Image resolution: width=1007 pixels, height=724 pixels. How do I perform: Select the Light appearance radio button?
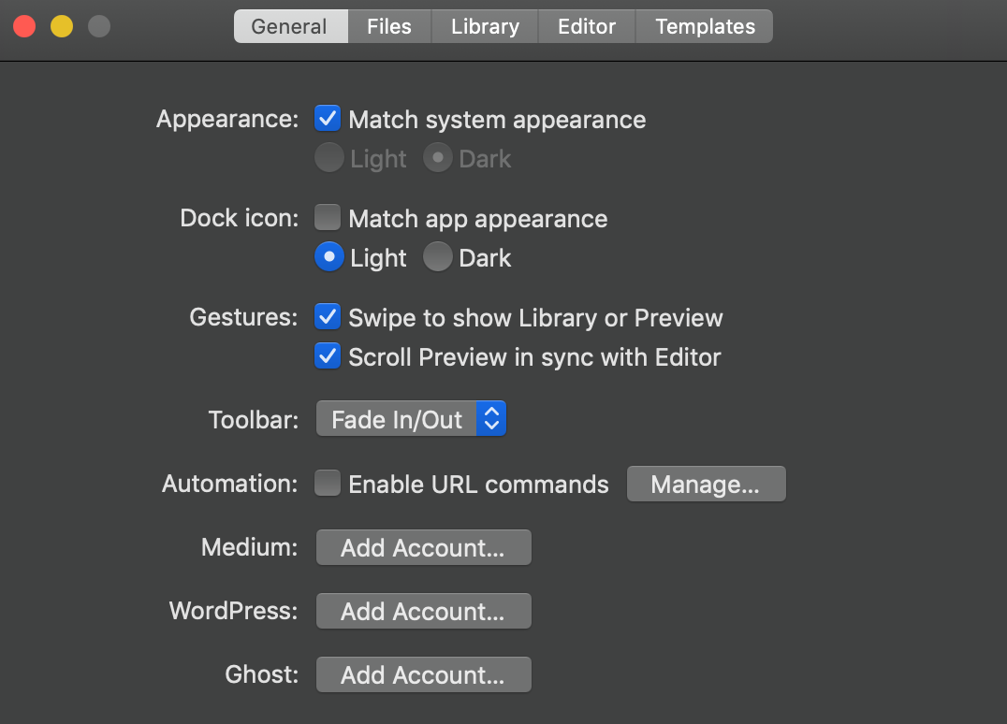point(329,158)
